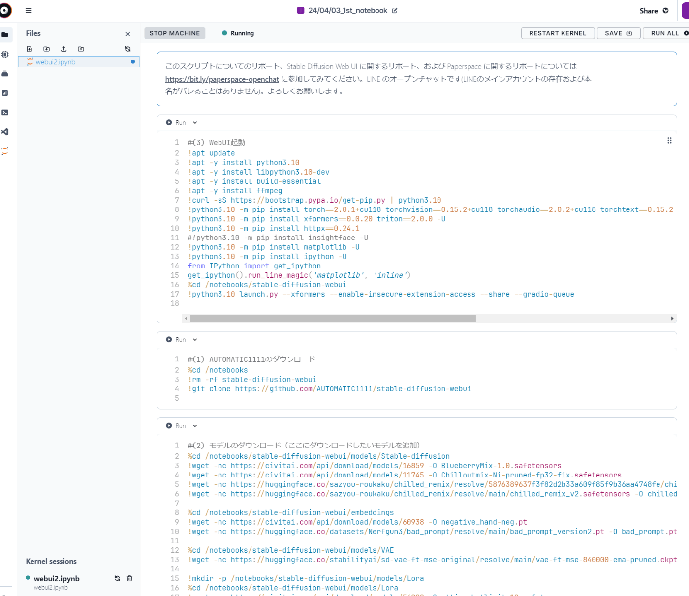Restart the webui2.ipynb kernel session
689x596 pixels.
tap(117, 578)
